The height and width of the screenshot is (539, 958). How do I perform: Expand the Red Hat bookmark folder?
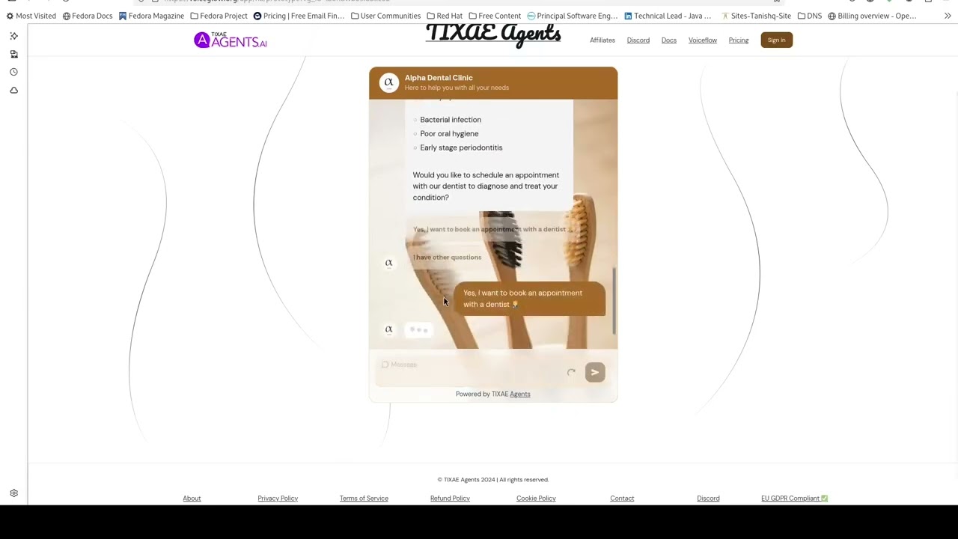pos(445,16)
